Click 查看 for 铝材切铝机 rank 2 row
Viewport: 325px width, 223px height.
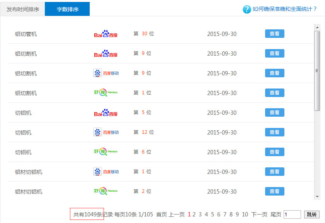275,191
